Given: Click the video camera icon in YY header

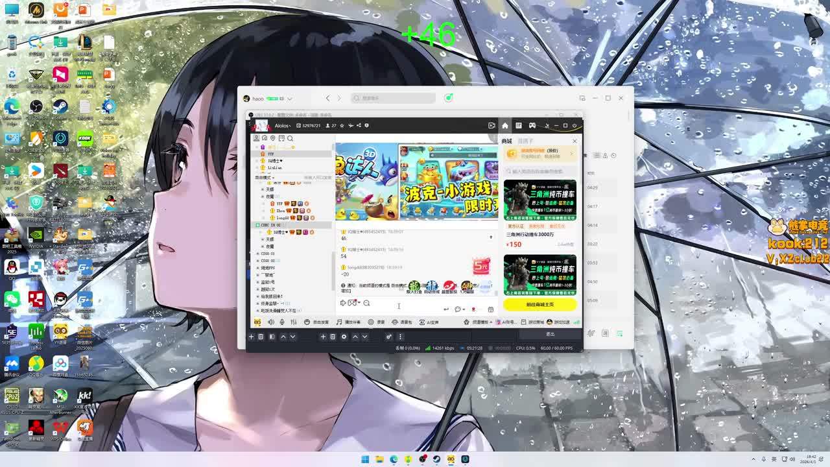Looking at the screenshot, I should point(492,126).
